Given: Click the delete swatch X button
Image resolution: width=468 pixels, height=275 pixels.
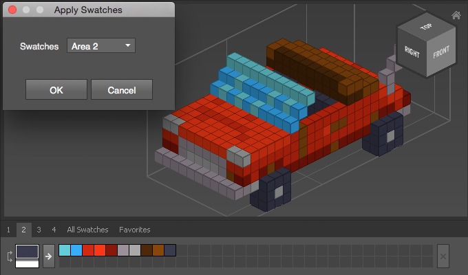Looking at the screenshot, I should [x=443, y=255].
